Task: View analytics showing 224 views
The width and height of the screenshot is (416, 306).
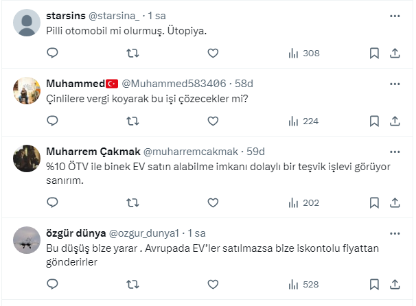Action: tap(302, 121)
